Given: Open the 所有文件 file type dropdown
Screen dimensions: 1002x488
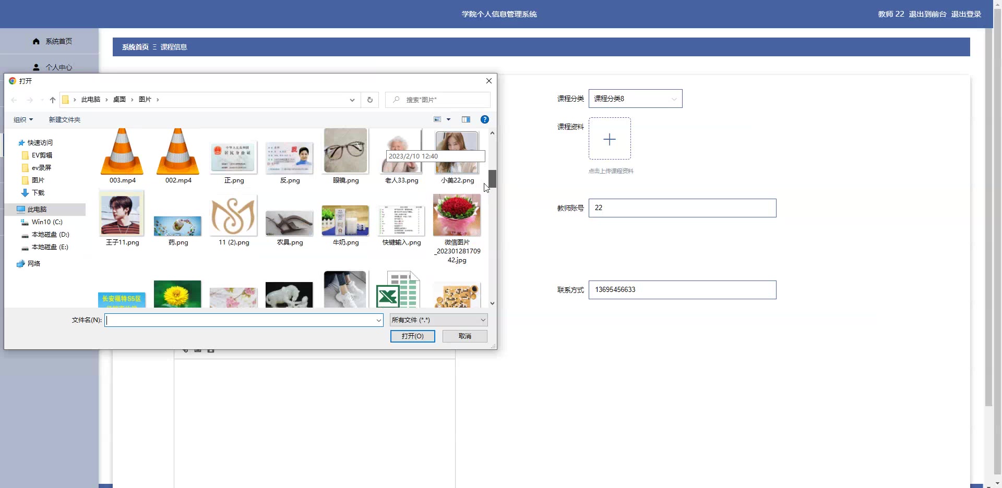Looking at the screenshot, I should (x=438, y=320).
